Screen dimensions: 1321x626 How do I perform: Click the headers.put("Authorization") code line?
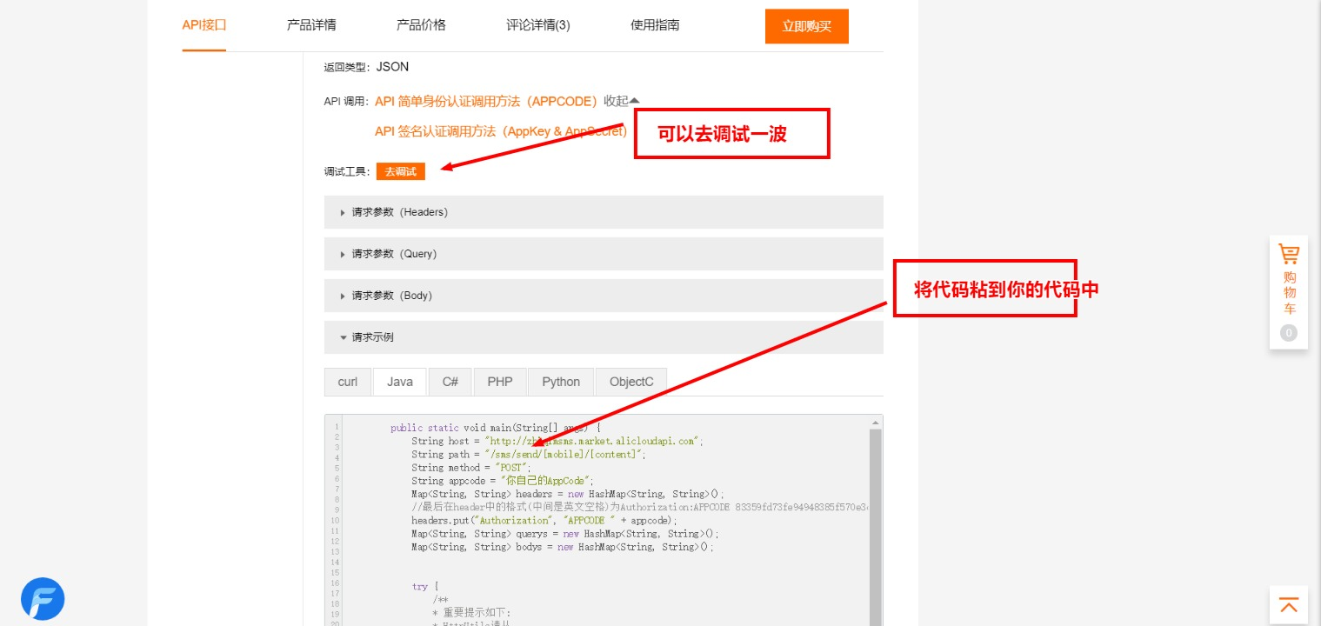coord(544,520)
